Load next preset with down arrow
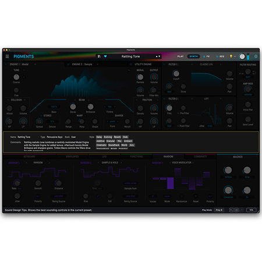 160,56
